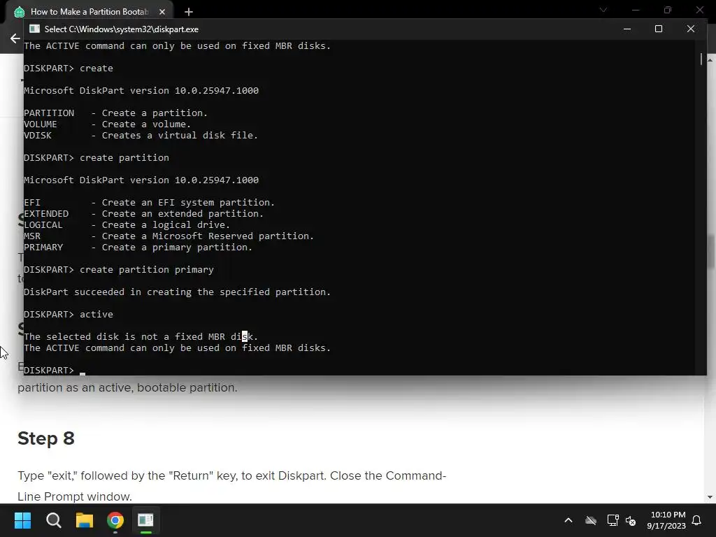Click the Step 8 heading
716x537 pixels.
tap(46, 438)
